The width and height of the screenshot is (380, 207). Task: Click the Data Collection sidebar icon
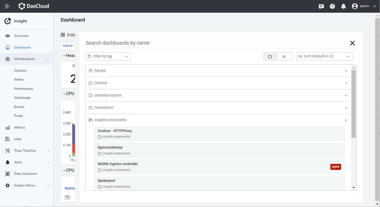click(x=8, y=174)
